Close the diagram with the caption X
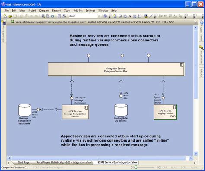205x171 pixels. 195,22
